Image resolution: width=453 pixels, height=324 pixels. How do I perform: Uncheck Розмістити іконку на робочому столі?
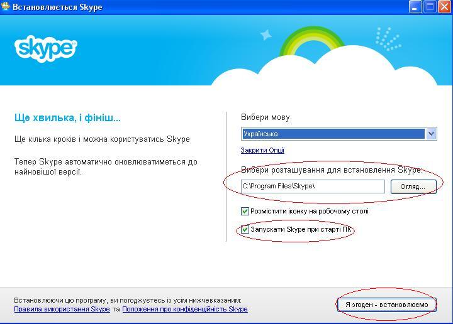click(x=245, y=212)
